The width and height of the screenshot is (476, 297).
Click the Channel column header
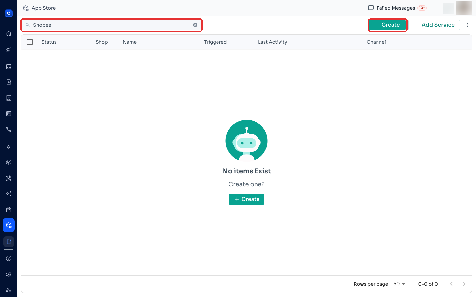pyautogui.click(x=376, y=42)
